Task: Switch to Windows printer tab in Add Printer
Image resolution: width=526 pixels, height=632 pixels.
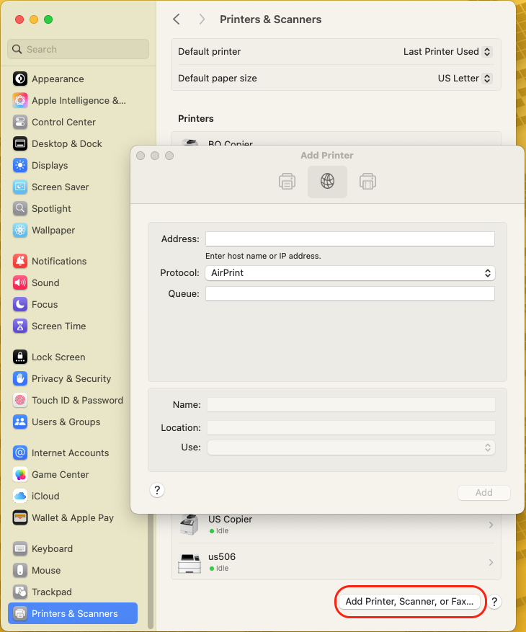Action: coord(367,182)
